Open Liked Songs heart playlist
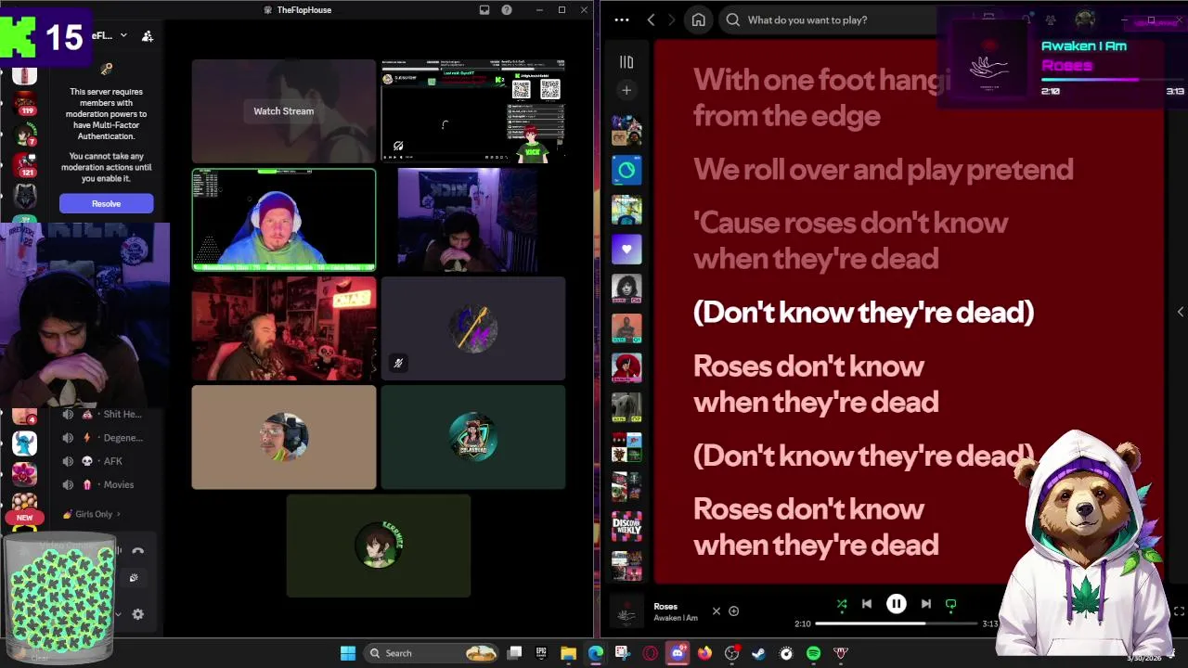This screenshot has width=1188, height=668. [626, 249]
